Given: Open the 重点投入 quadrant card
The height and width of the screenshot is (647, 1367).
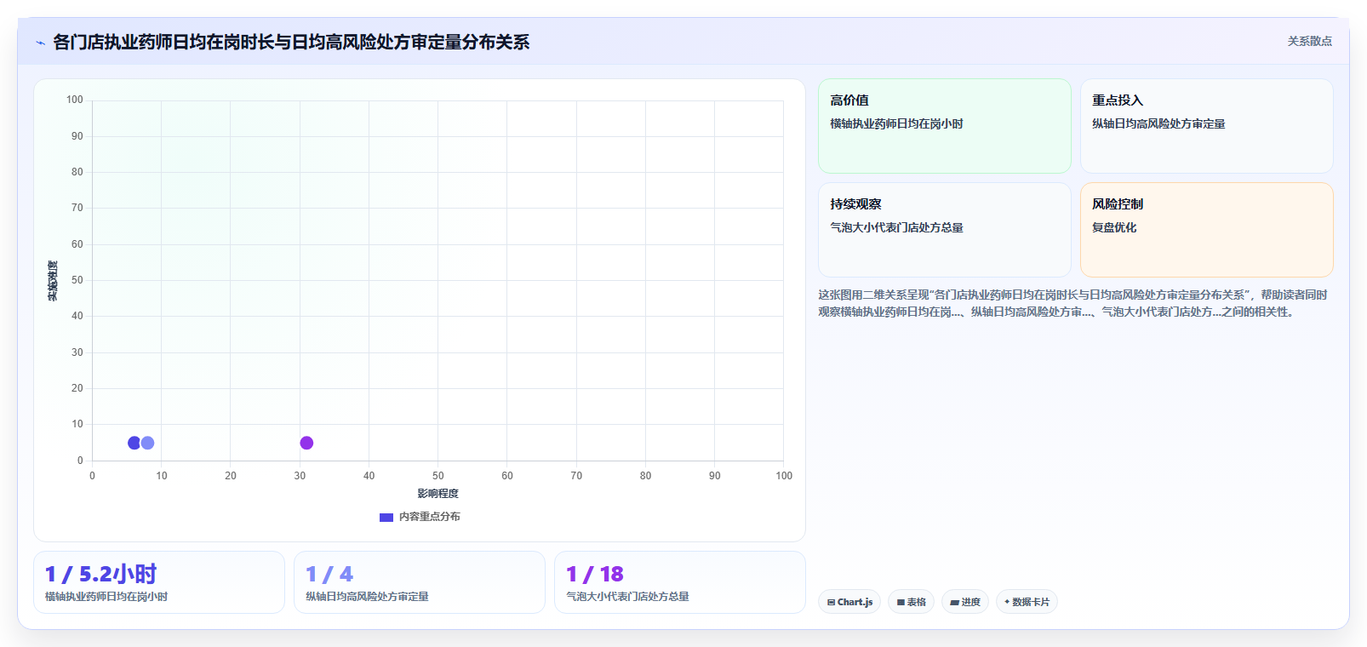Looking at the screenshot, I should [1207, 126].
